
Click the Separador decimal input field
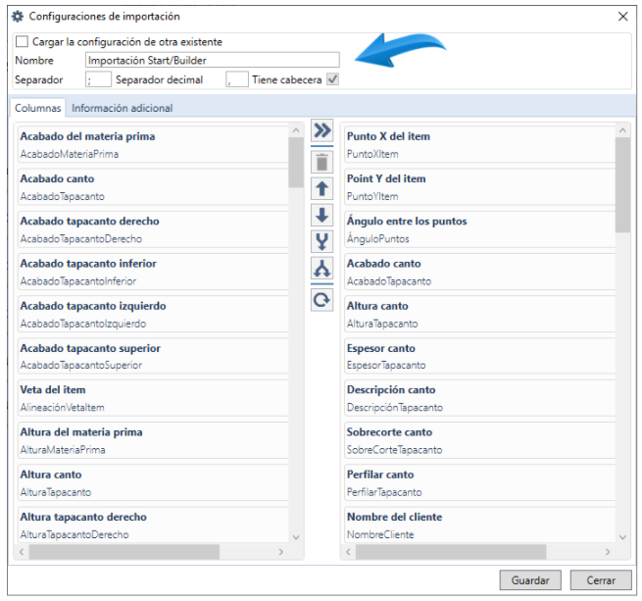click(237, 79)
